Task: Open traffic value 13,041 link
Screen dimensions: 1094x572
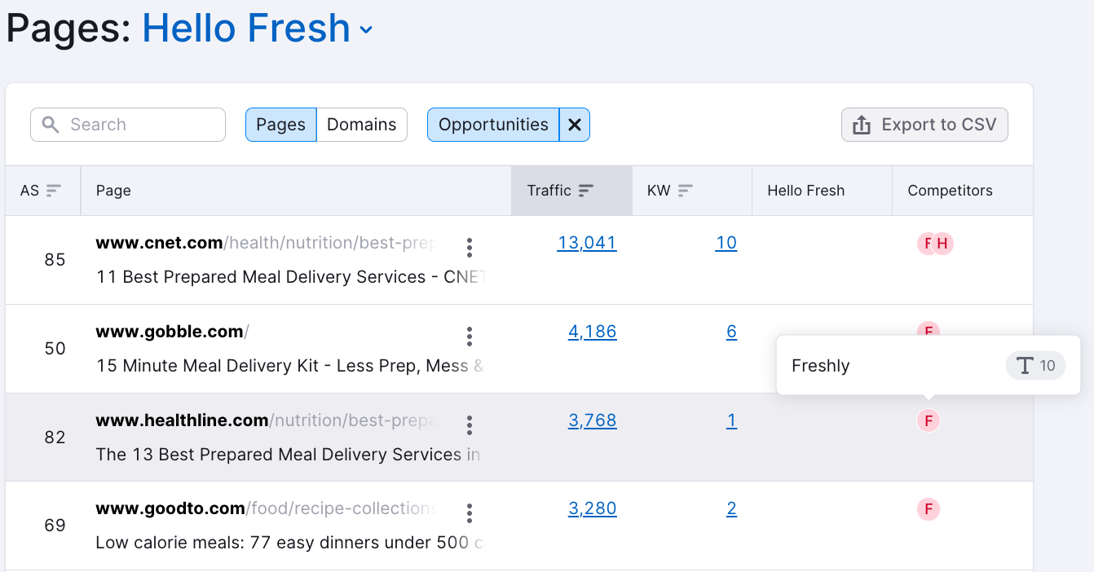Action: [x=587, y=243]
